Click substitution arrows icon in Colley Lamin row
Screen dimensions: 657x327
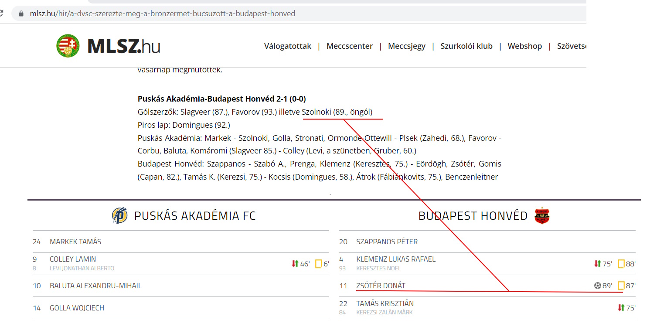click(295, 264)
